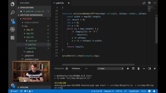Collapse the Open Editors section
Image resolution: width=166 pixels, height=93 pixels.
pos(27,7)
